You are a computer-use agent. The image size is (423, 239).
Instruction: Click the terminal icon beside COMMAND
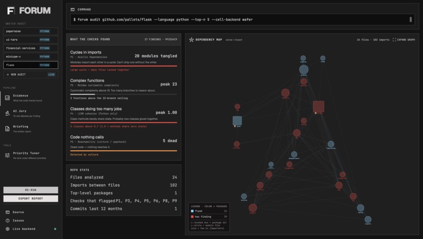pos(72,9)
